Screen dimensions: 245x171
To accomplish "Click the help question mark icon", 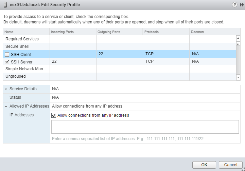I will pos(234,5).
